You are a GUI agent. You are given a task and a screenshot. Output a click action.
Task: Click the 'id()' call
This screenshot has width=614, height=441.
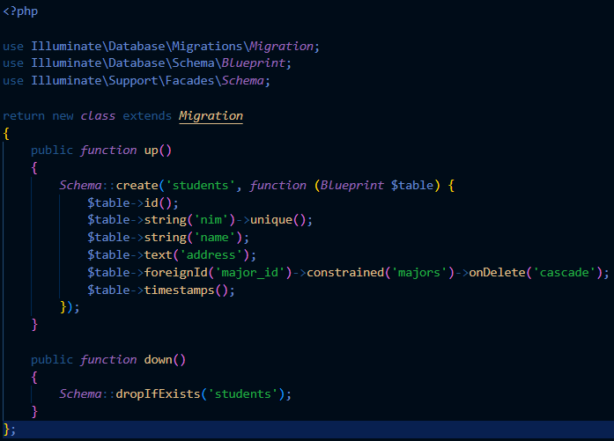158,202
